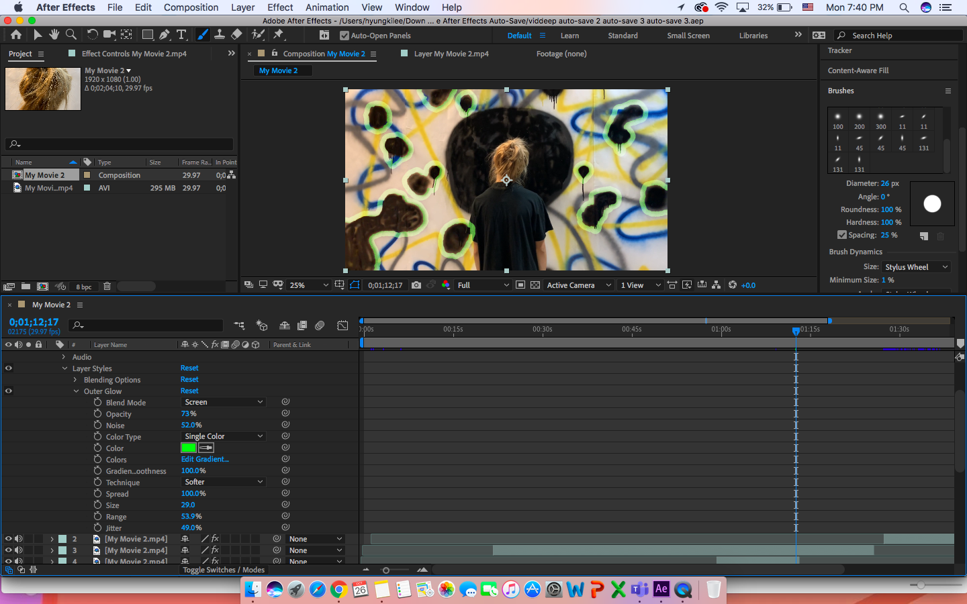Select the Roto Brush tool

point(257,34)
